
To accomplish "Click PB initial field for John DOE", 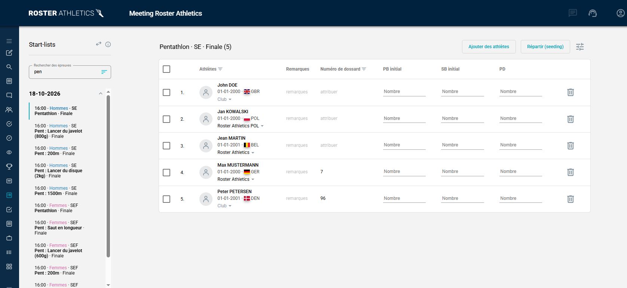I will [404, 92].
